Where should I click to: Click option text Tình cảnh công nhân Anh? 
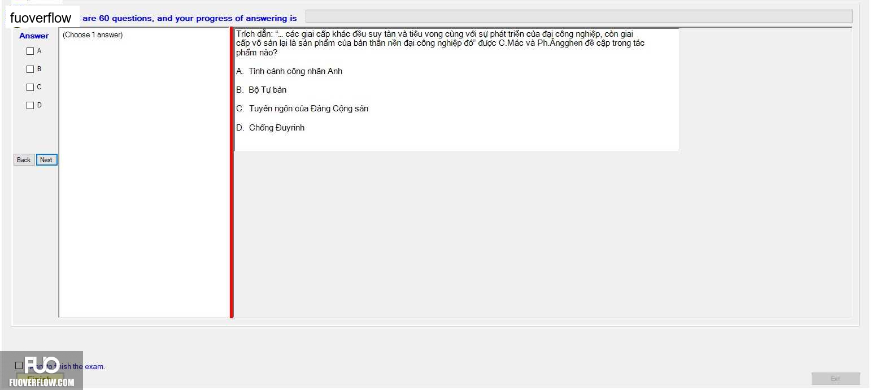(x=295, y=71)
